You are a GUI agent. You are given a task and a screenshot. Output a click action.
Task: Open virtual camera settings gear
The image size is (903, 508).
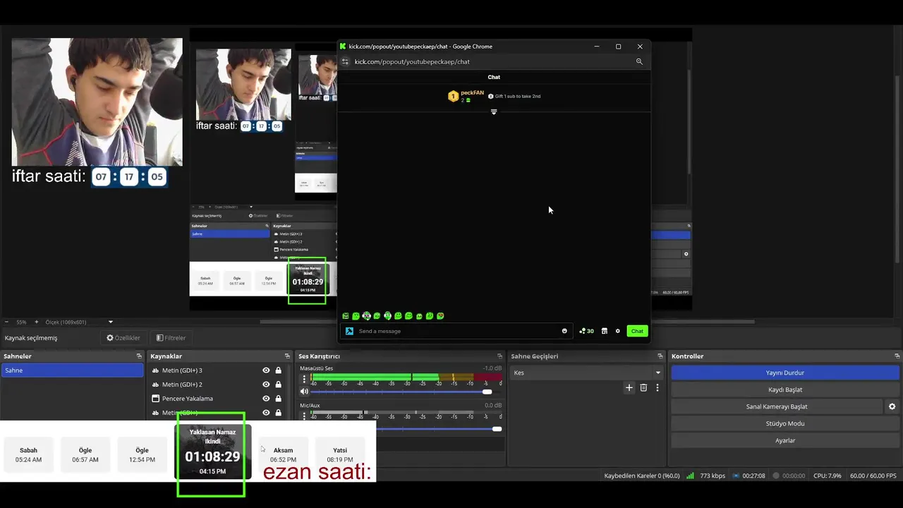point(892,406)
